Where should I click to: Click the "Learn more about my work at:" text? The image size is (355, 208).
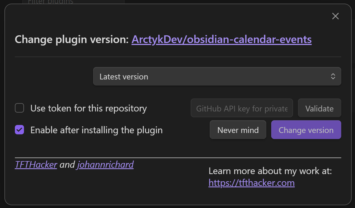(270, 171)
